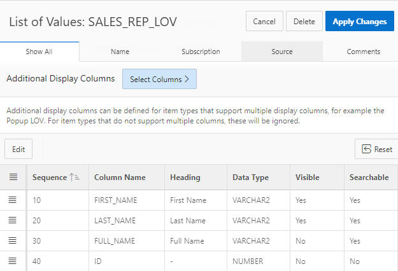Go to the Source tab

pos(281,52)
